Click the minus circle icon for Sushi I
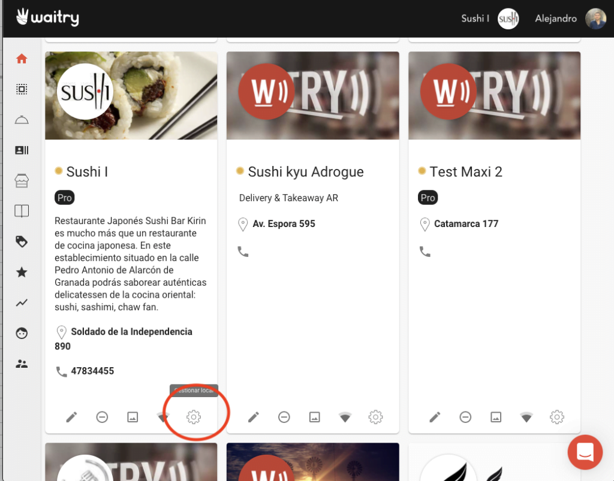 coord(102,418)
